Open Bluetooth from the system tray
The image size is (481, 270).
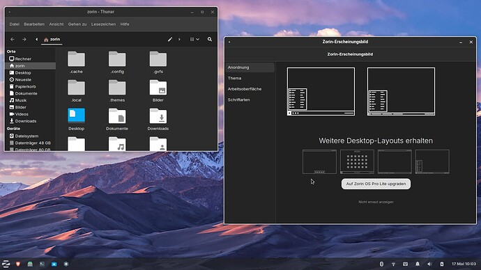(x=381, y=264)
